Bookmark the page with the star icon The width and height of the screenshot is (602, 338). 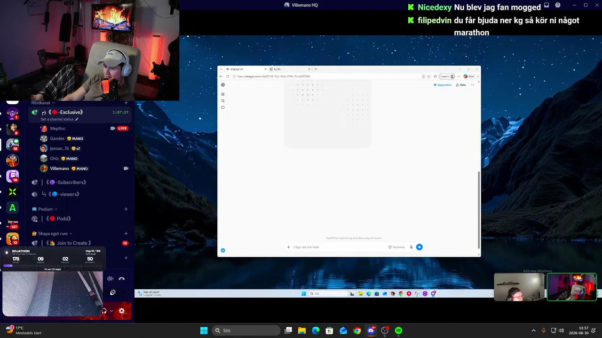(429, 77)
